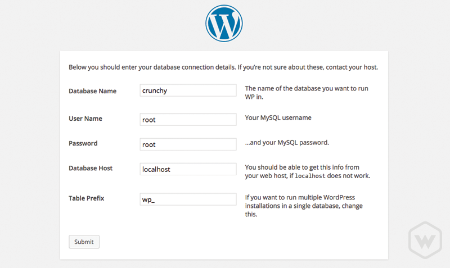The image size is (450, 268).
Task: Click the Database Name label
Action: coord(92,91)
